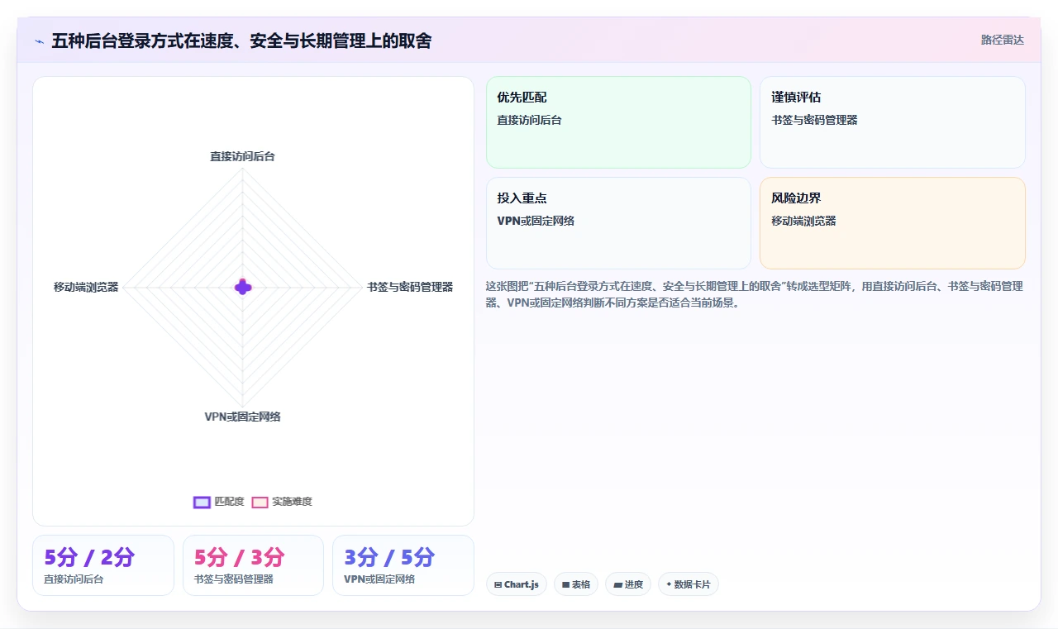Click the 5分 / 3分 score card
Image resolution: width=1058 pixels, height=629 pixels.
tap(253, 565)
